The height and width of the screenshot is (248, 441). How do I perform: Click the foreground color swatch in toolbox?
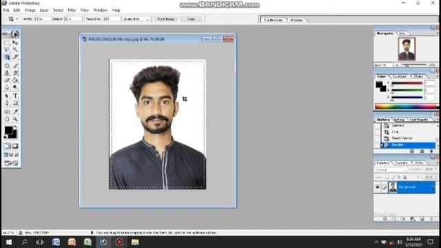8,130
